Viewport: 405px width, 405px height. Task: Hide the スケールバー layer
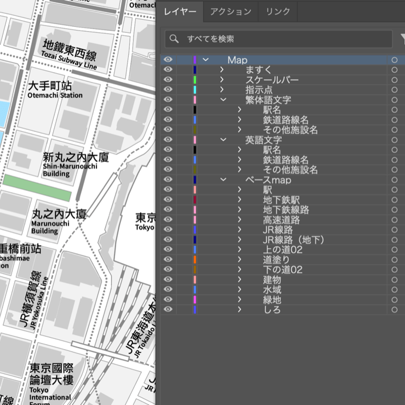coord(168,80)
